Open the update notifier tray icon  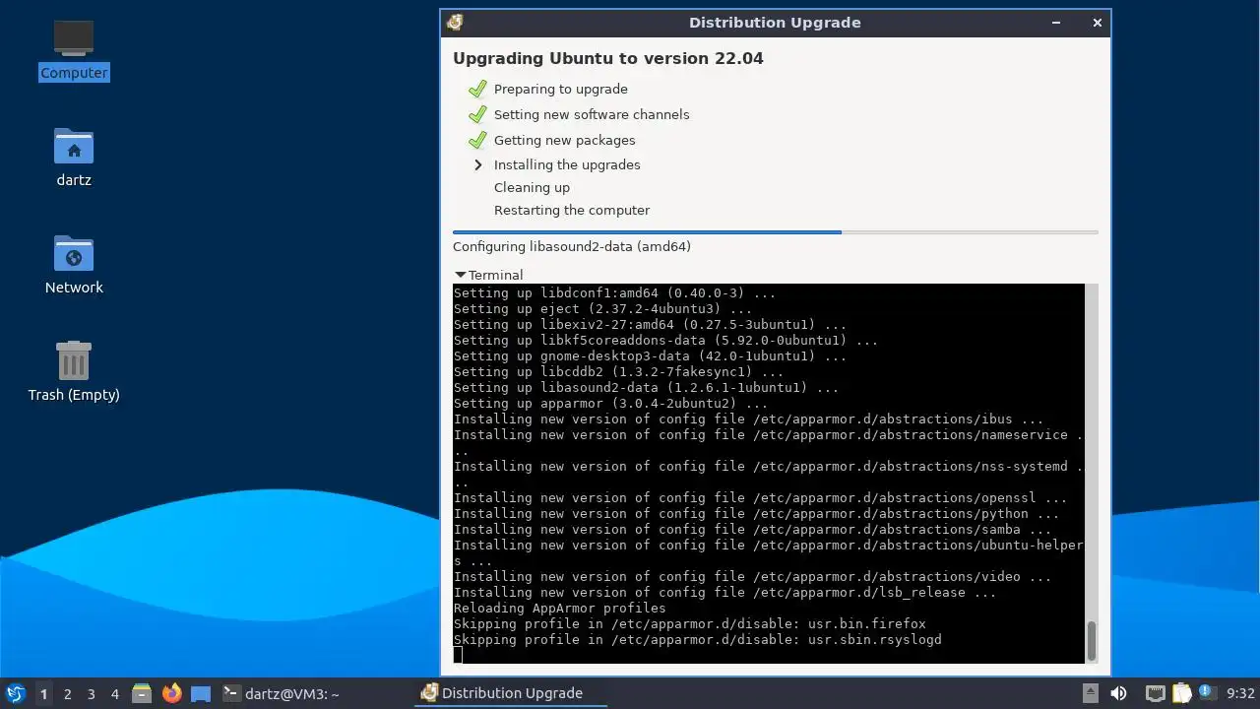click(1207, 693)
